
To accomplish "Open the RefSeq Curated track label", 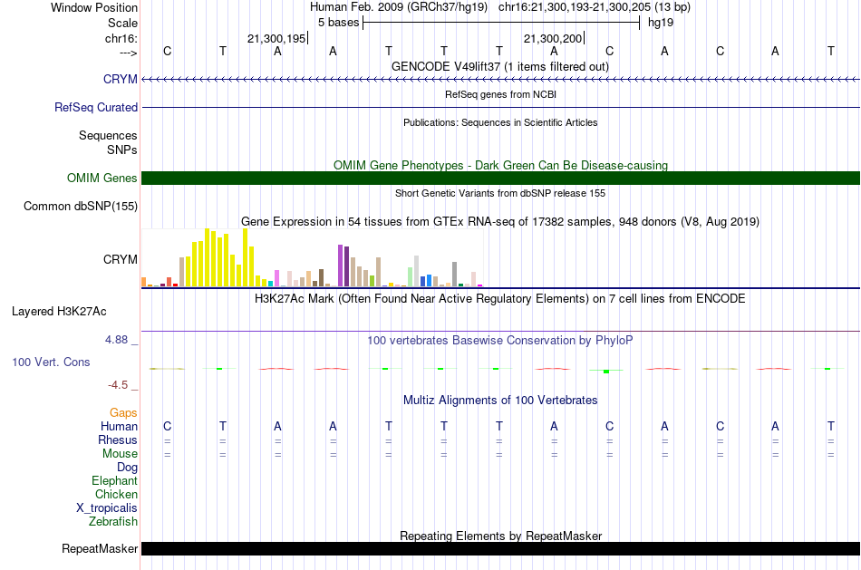I will [96, 107].
